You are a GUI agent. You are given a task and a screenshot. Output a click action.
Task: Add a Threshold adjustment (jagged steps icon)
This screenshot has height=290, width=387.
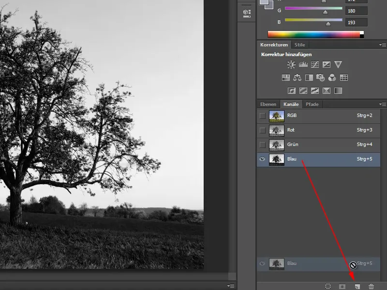[315, 91]
